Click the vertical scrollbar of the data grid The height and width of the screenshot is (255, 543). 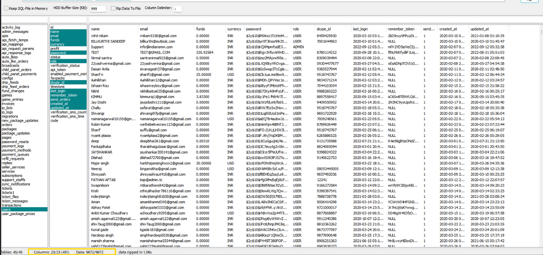pyautogui.click(x=541, y=136)
